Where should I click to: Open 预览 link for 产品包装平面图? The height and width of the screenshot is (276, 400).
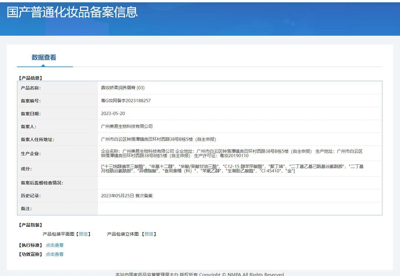point(83,234)
